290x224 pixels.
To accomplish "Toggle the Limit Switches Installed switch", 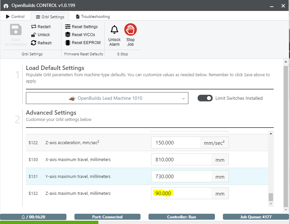I will (205, 98).
